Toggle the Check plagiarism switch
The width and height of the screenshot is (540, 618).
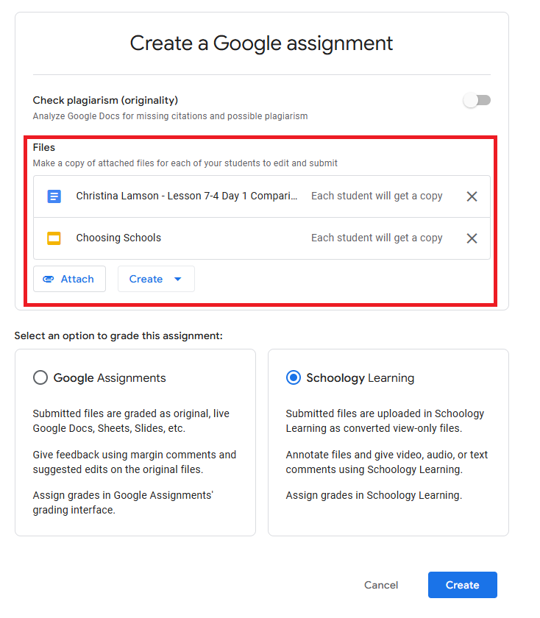tap(477, 101)
